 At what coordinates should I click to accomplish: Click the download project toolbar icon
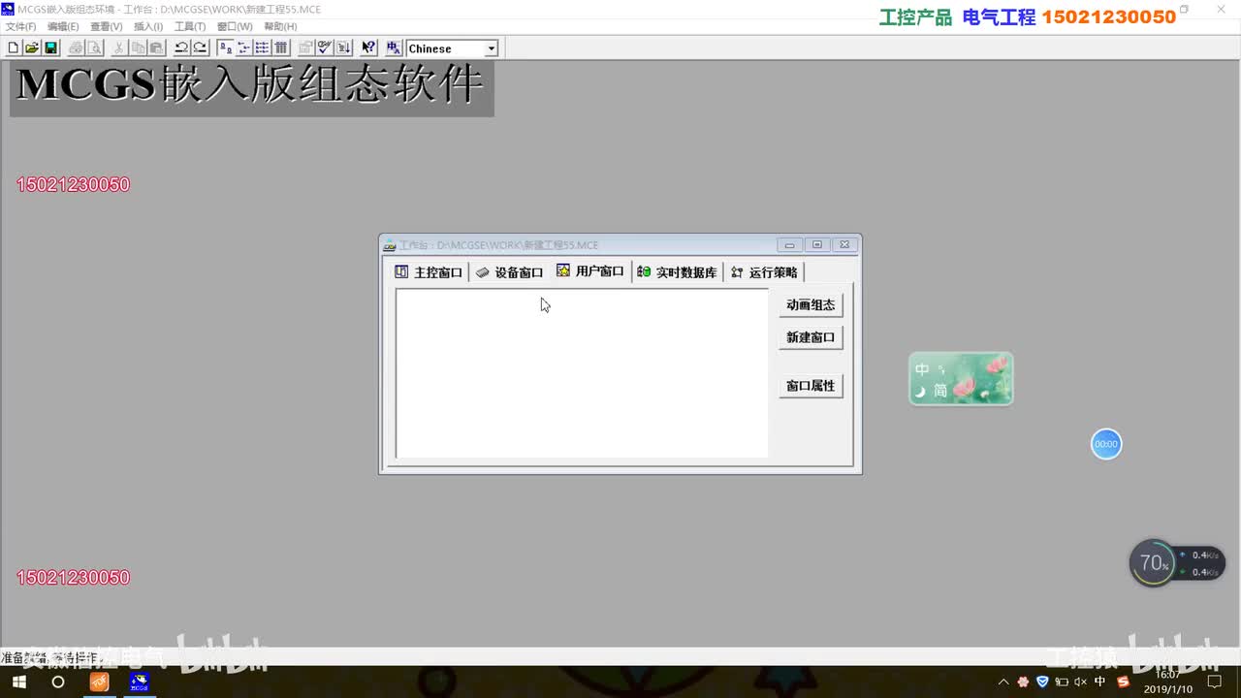pos(343,48)
